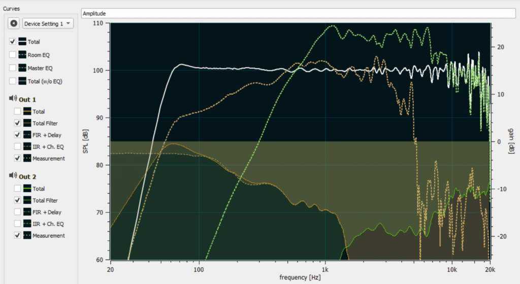This screenshot has width=520, height=284.
Task: Click the Out 2 Total Filter label
Action: click(45, 200)
